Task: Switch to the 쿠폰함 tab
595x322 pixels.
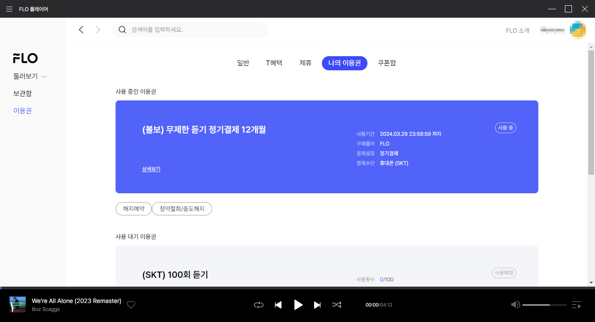Action: [x=386, y=63]
